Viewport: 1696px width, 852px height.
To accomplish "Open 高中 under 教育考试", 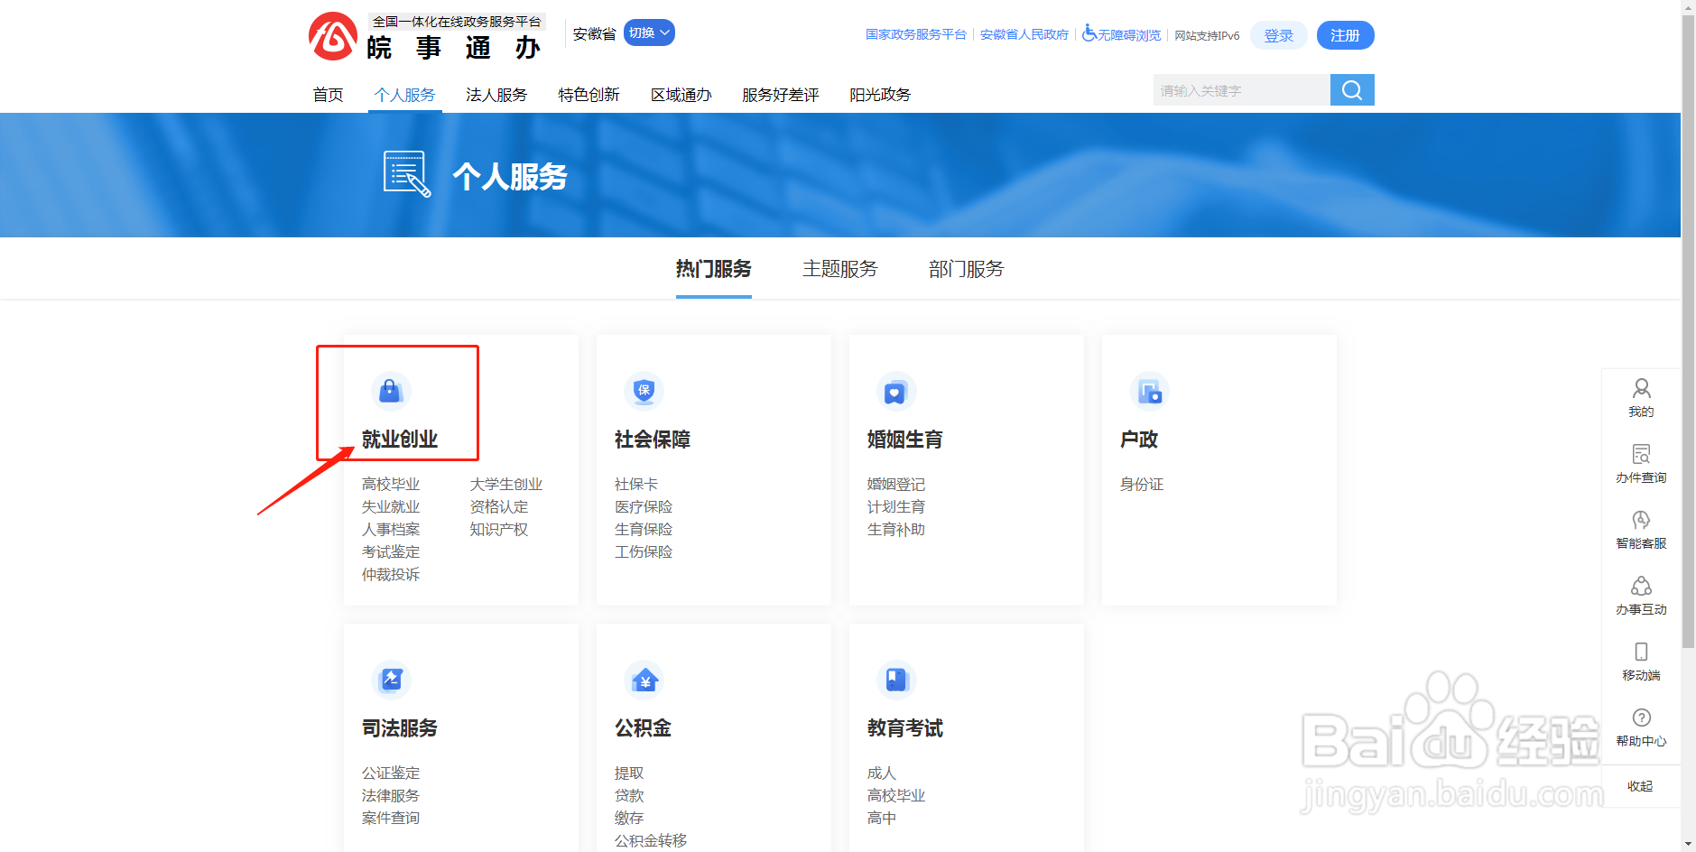I will point(882,819).
